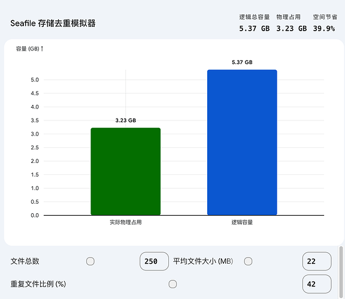Viewport: 345px width, 299px height.
Task: Click the 2.5 y-axis tick label
Action: 35,147
